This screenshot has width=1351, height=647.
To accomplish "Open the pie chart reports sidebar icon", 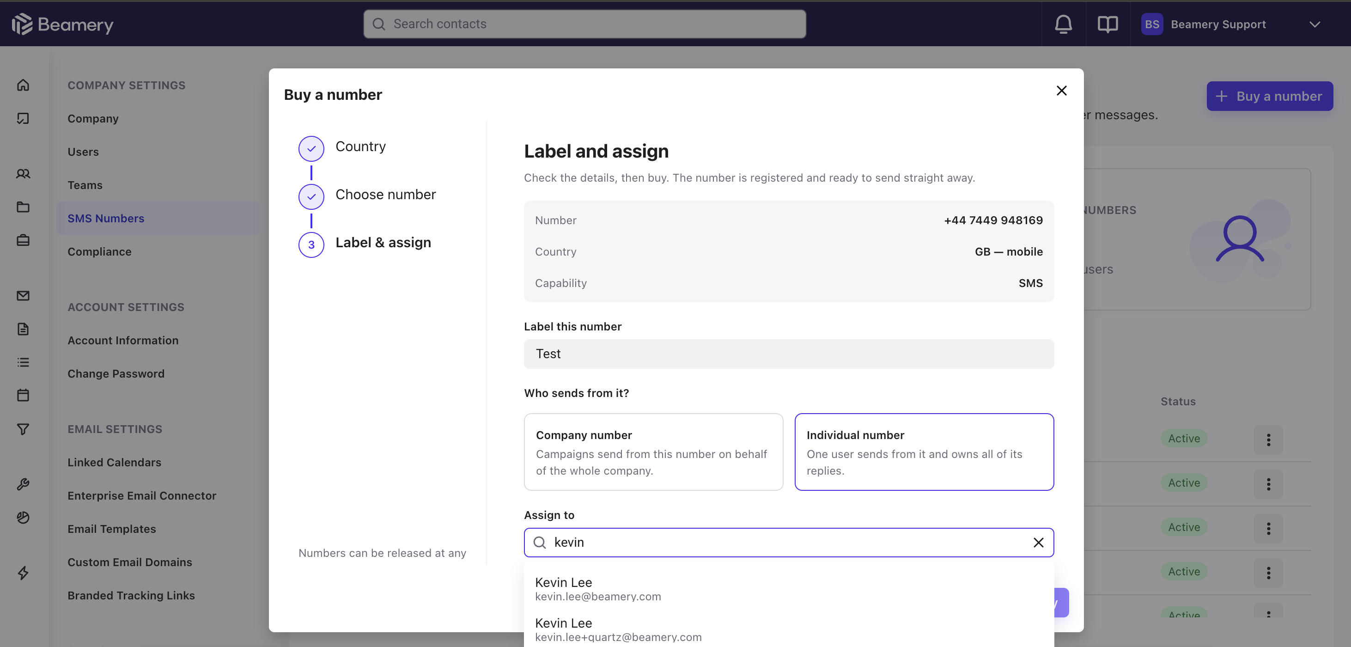I will pyautogui.click(x=23, y=518).
